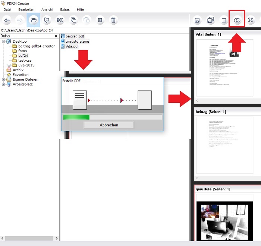261x246 pixels.
Task: Click folder pane horizontal scrollbar left arrow
Action: [2, 238]
